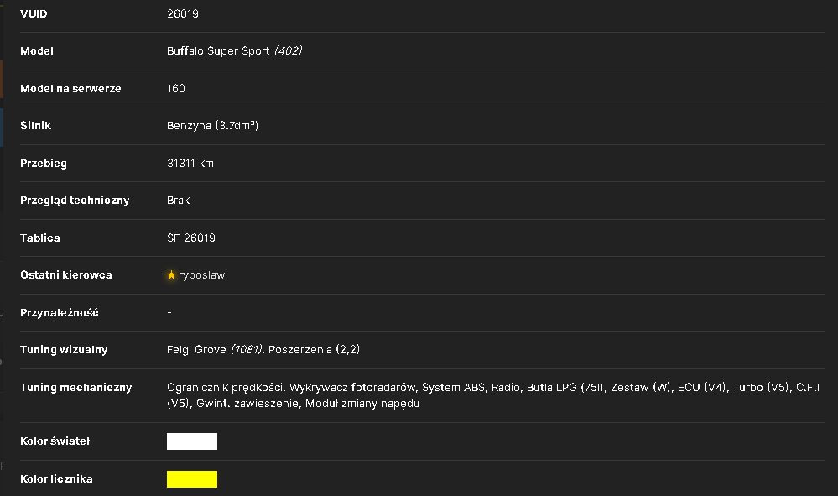Click the Brak inspection status
The width and height of the screenshot is (838, 496).
[178, 201]
